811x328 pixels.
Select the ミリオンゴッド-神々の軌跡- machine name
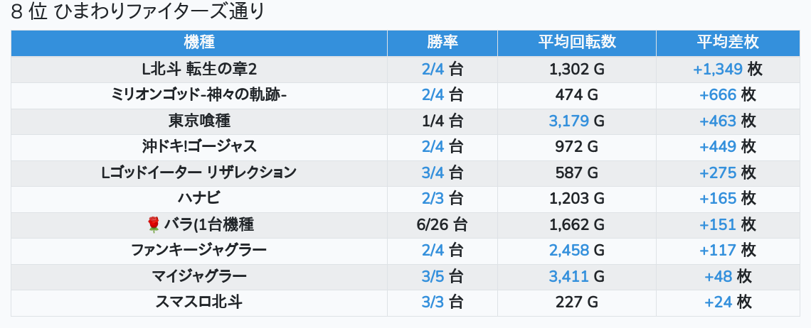(x=199, y=95)
